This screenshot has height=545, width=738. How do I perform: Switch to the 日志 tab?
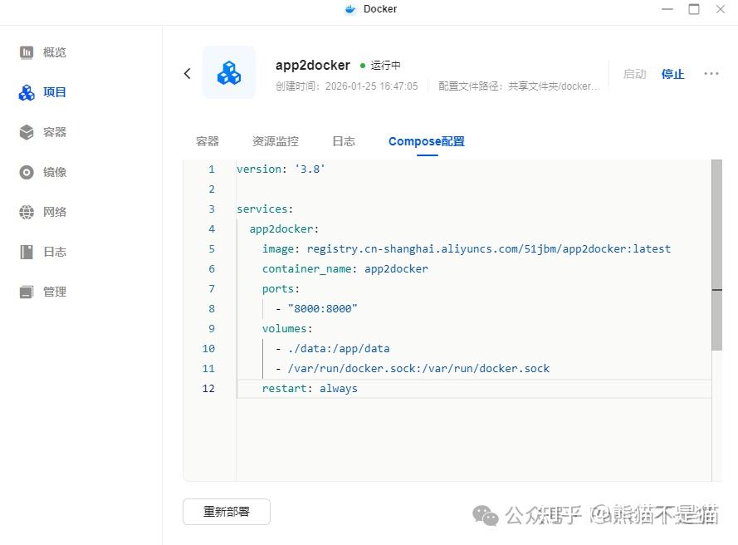click(343, 141)
